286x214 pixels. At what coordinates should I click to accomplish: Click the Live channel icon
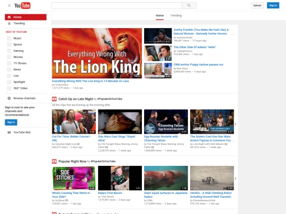pos(9,76)
